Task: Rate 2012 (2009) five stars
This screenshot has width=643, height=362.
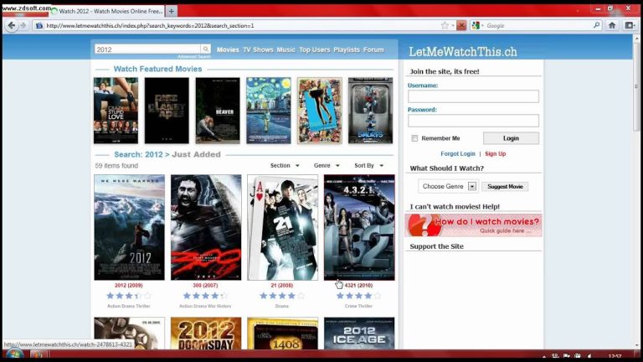Action: coord(147,296)
